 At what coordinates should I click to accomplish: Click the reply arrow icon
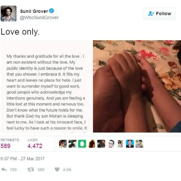[x=4, y=169]
